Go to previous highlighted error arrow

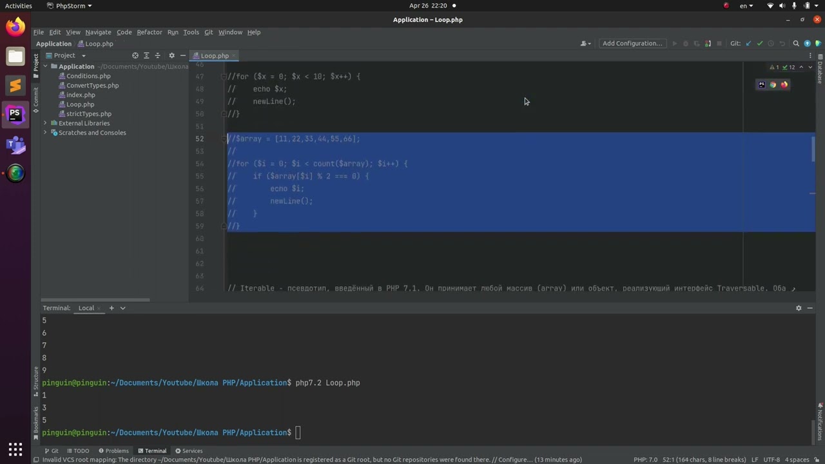click(x=801, y=67)
